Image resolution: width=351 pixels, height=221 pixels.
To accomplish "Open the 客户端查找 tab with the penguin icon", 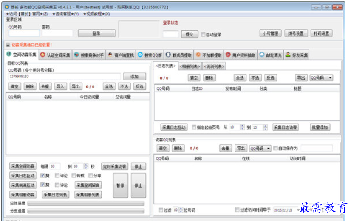I will tap(121, 55).
